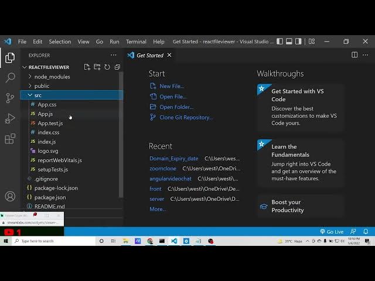Open recent project server

coord(157,199)
